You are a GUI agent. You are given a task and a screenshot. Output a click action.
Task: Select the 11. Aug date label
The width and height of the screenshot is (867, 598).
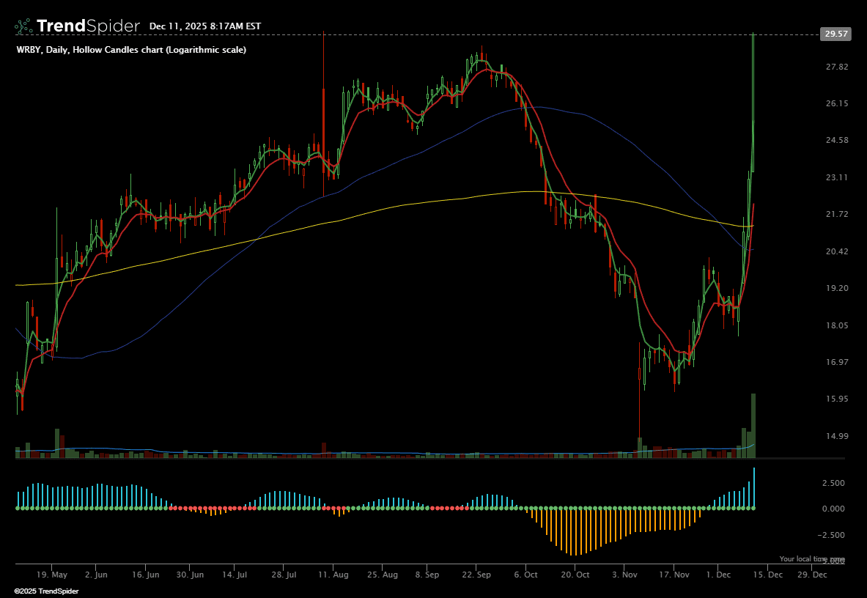[333, 575]
